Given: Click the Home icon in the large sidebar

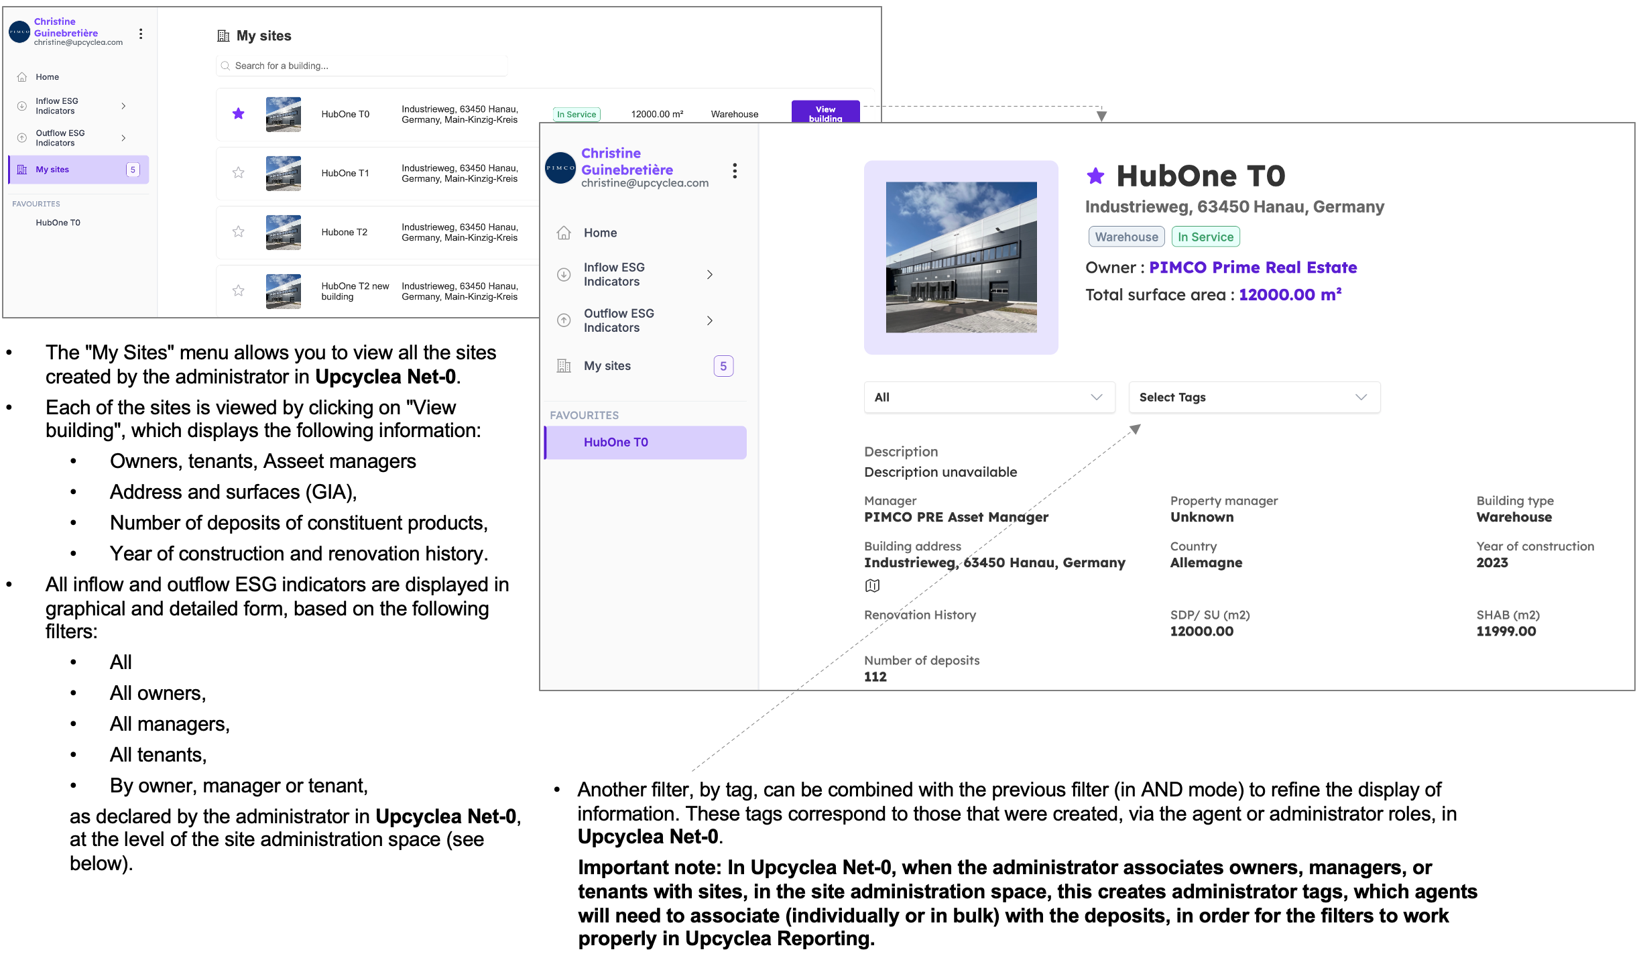Looking at the screenshot, I should pyautogui.click(x=564, y=233).
